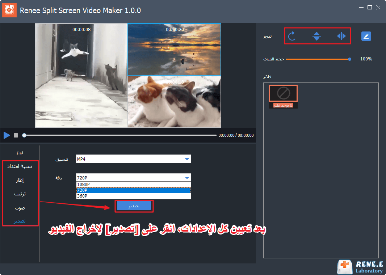Click the horizontal flip icon

coord(341,36)
